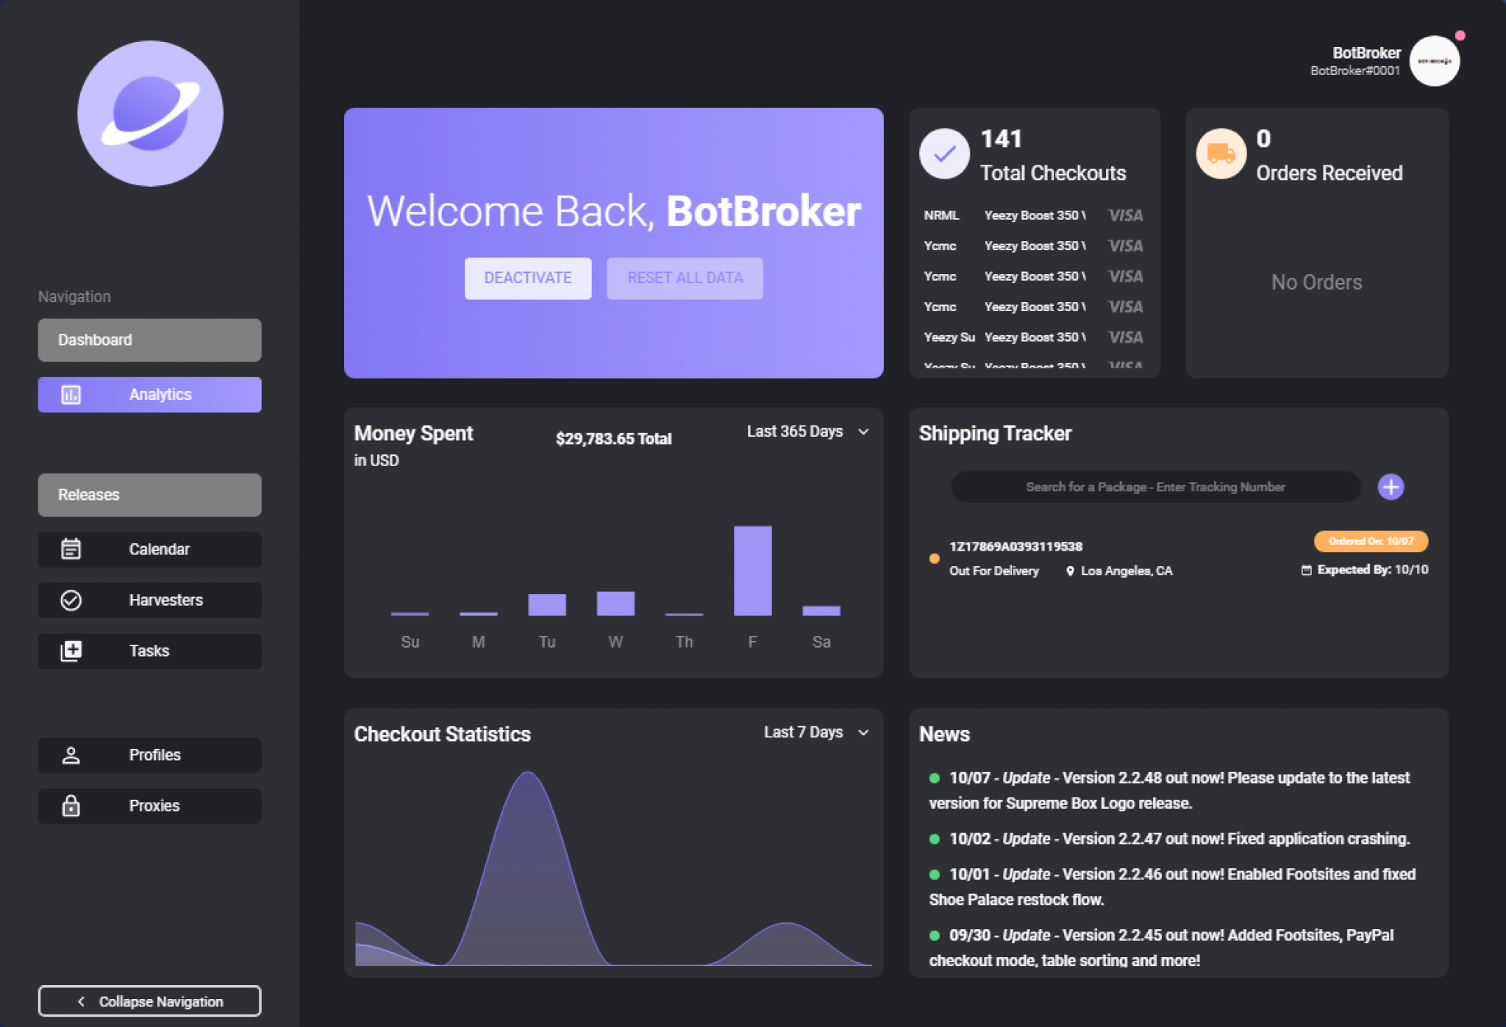This screenshot has height=1027, width=1506.
Task: Select the Yeezy Su checkout row
Action: tap(1033, 337)
